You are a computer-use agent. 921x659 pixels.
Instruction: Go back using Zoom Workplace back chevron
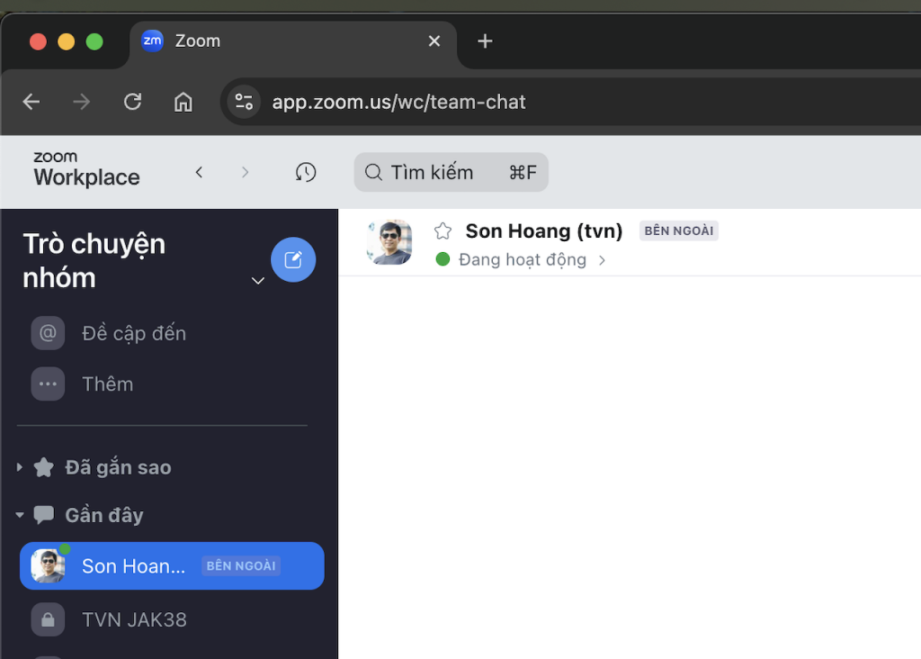click(x=199, y=172)
